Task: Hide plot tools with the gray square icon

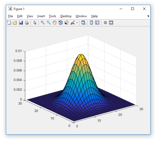Action: (x=105, y=23)
